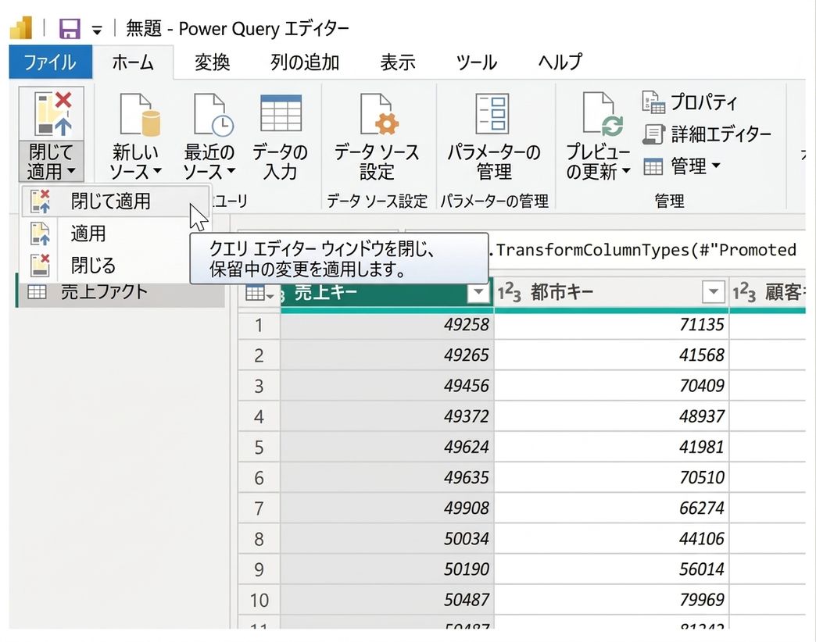Screen dimensions: 816x642
Task: Click cell value 49372
Action: (467, 416)
